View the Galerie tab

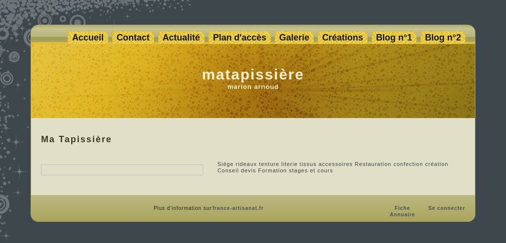[x=294, y=38]
